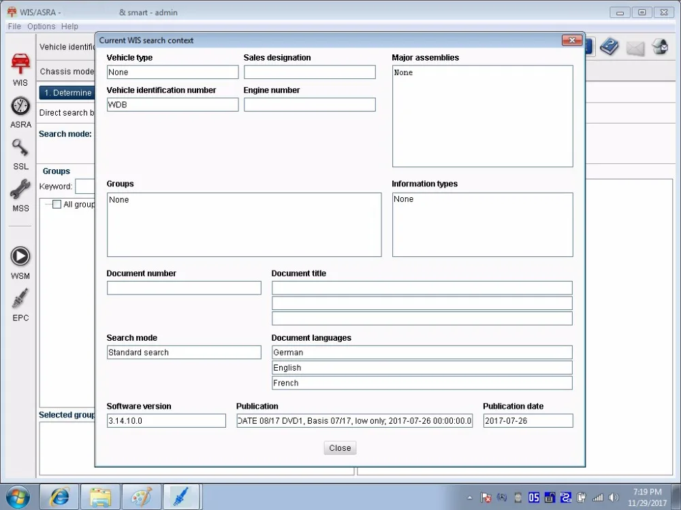Open Windows Explorer from taskbar
Image resolution: width=681 pixels, height=510 pixels.
point(100,497)
